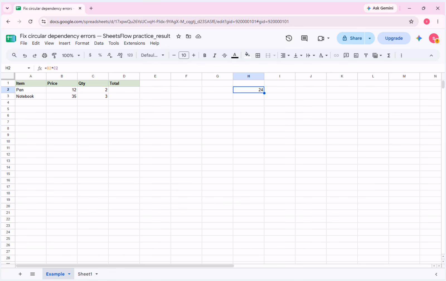The image size is (446, 281).
Task: Click the font size field showing 10
Action: [x=184, y=55]
